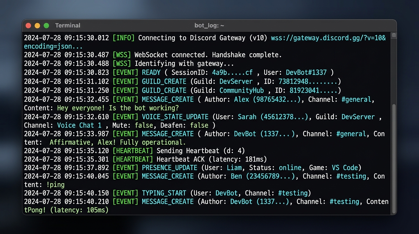This screenshot has height=234, width=419.
Task: Click the READY event label
Action: [151, 73]
